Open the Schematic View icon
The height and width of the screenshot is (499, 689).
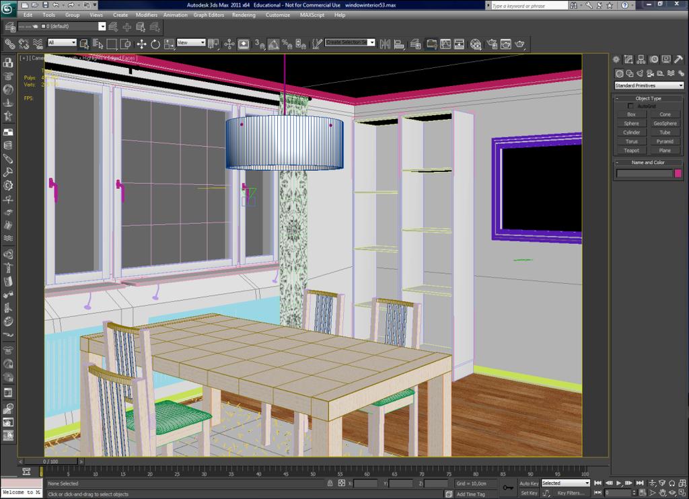(459, 44)
